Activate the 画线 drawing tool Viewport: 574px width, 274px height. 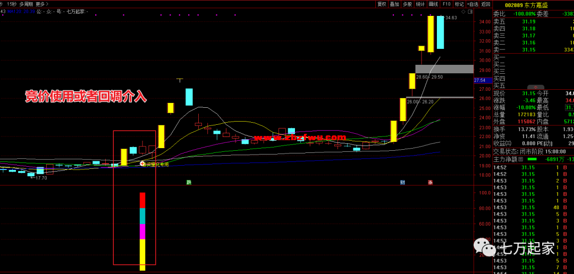tap(433, 4)
